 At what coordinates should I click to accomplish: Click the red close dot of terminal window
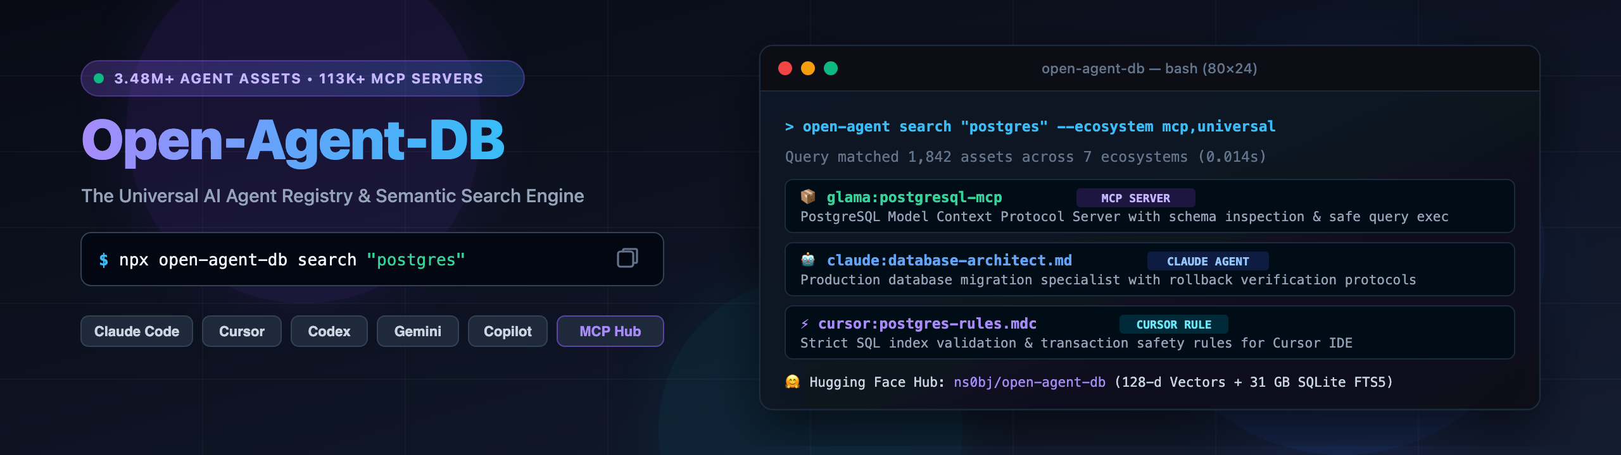[x=785, y=68]
